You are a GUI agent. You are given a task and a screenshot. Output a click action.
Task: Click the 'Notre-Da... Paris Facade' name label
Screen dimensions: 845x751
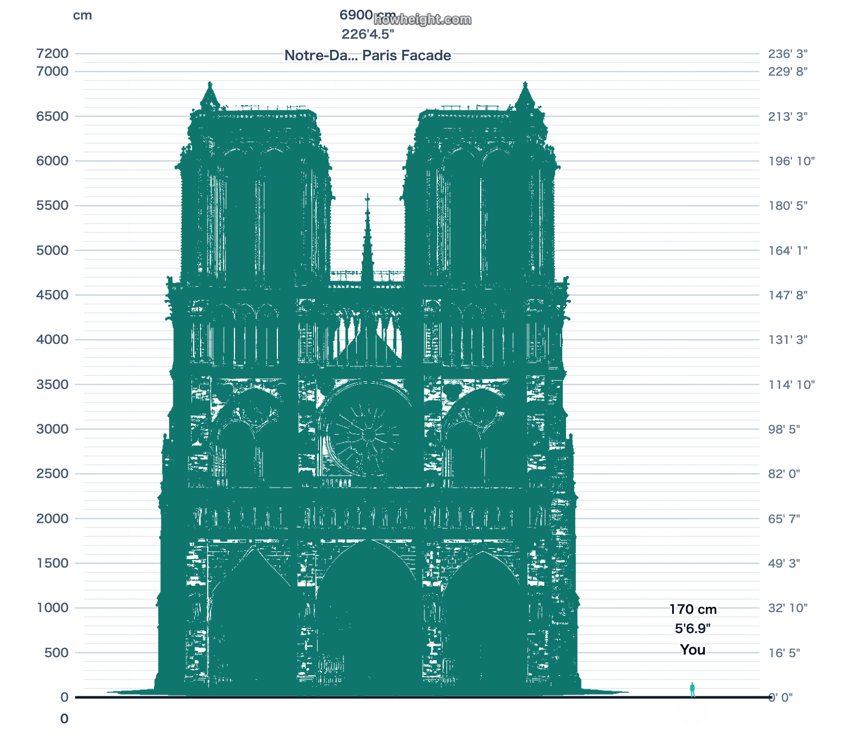[368, 55]
